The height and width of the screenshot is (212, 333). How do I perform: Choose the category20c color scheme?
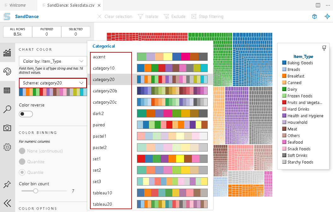[x=150, y=102]
